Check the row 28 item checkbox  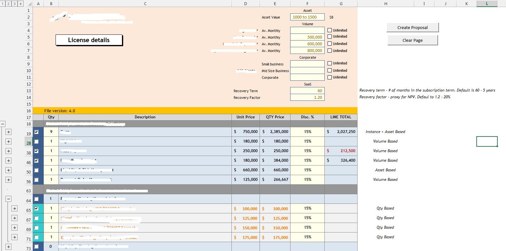point(36,141)
